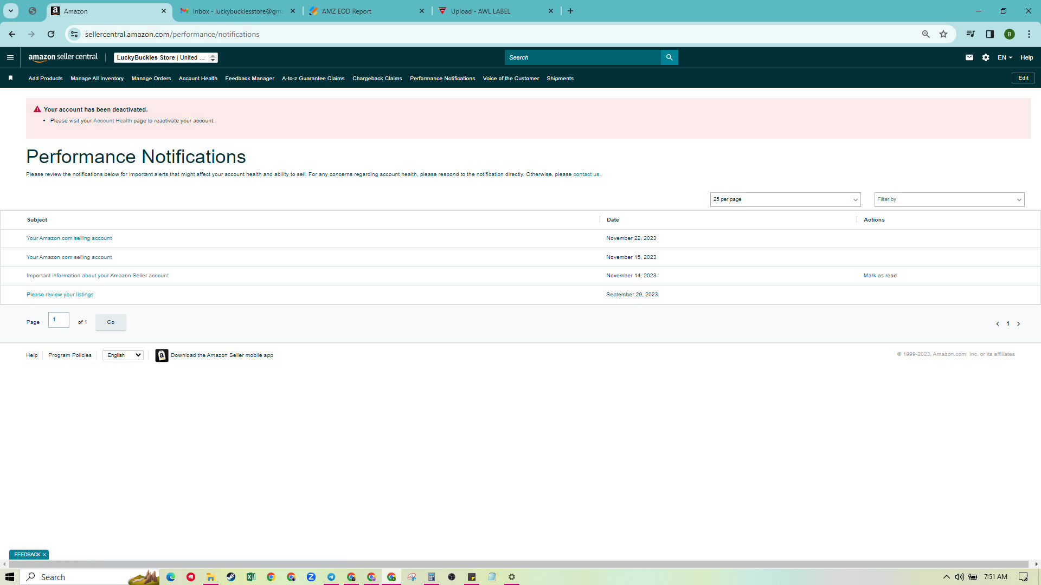Open a new browser tab
Viewport: 1041px width, 585px height.
[x=570, y=11]
